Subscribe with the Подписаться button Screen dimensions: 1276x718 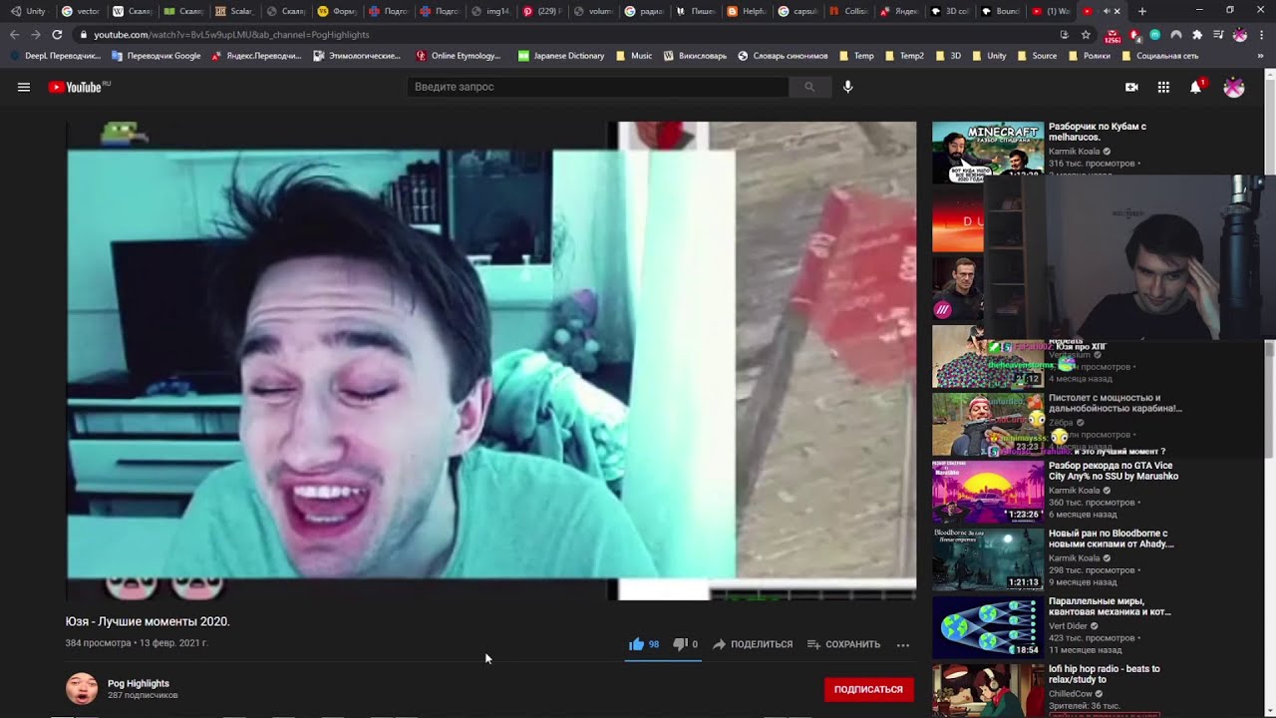click(868, 689)
